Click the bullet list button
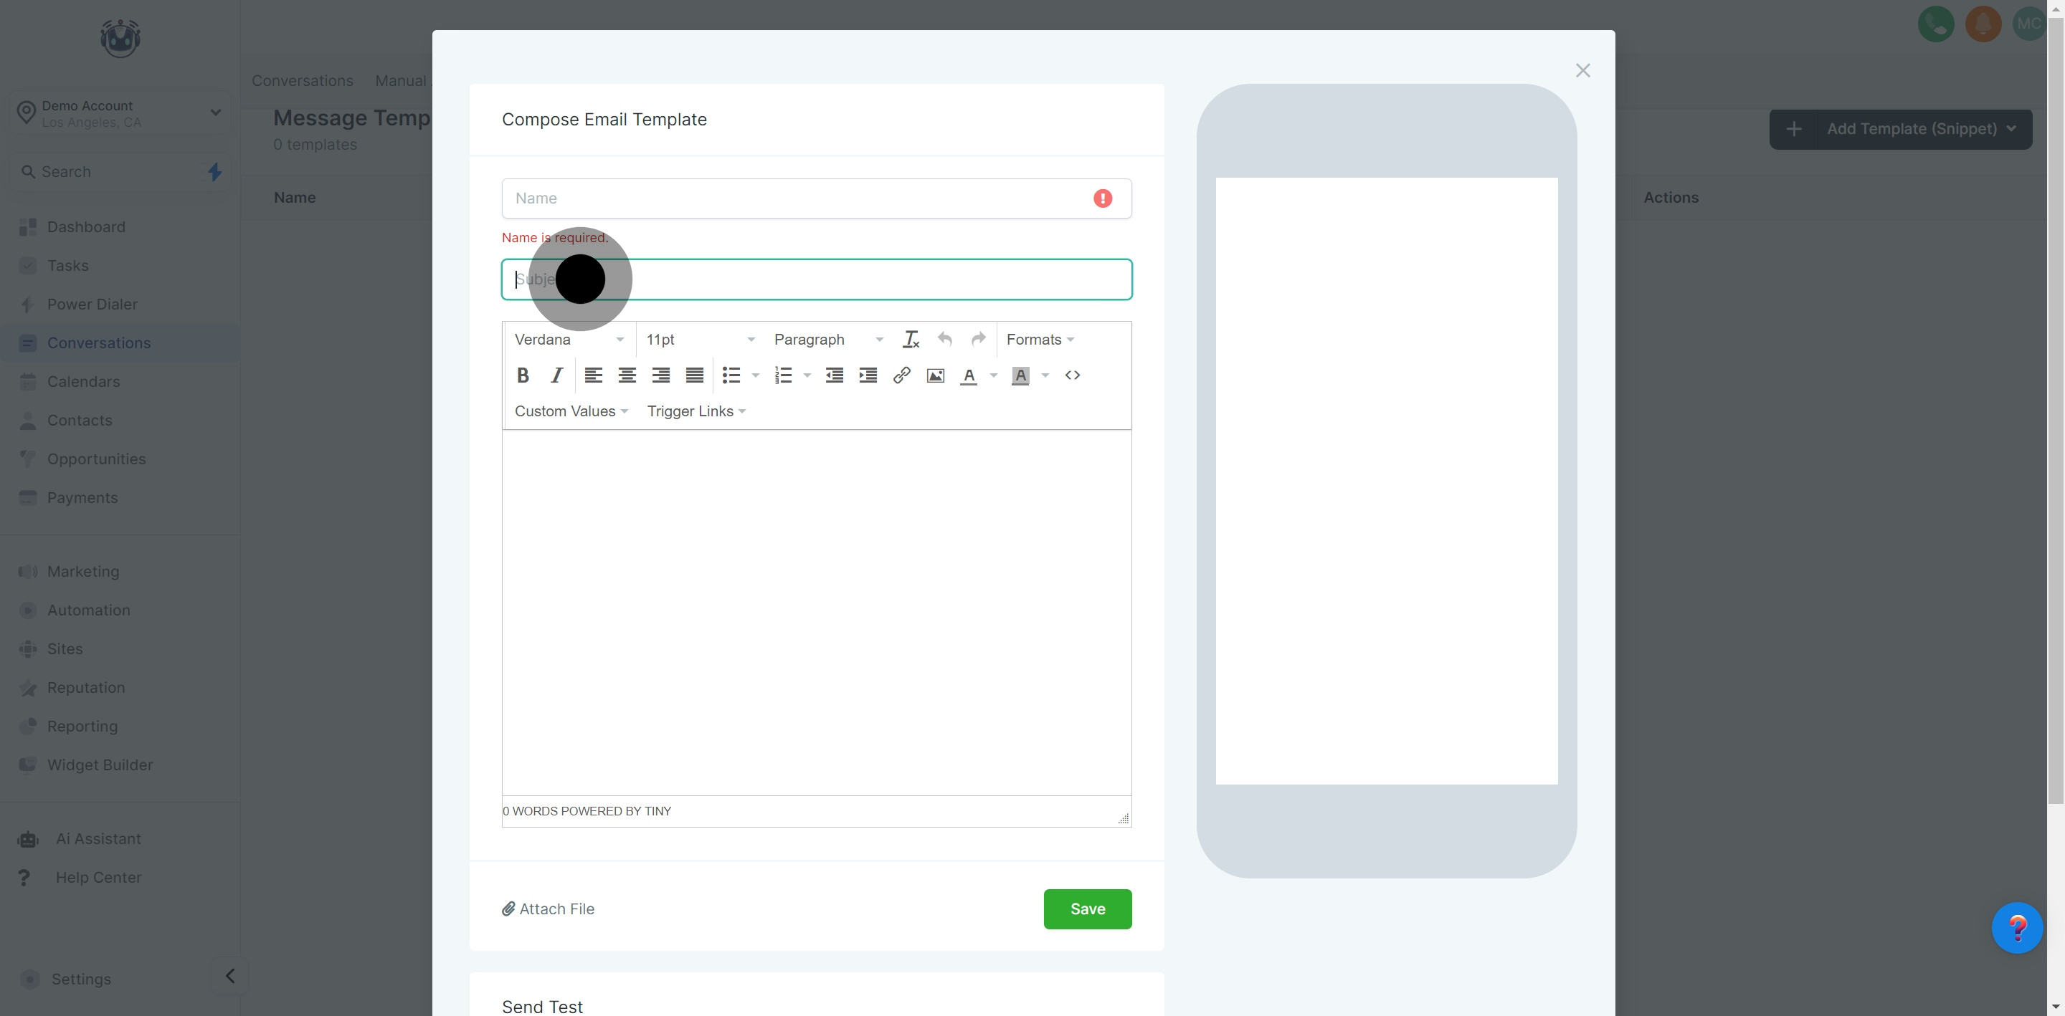 tap(731, 375)
